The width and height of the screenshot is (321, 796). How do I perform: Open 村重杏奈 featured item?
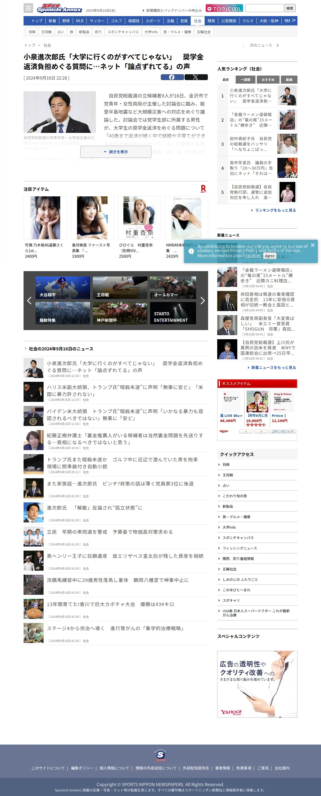(x=139, y=227)
